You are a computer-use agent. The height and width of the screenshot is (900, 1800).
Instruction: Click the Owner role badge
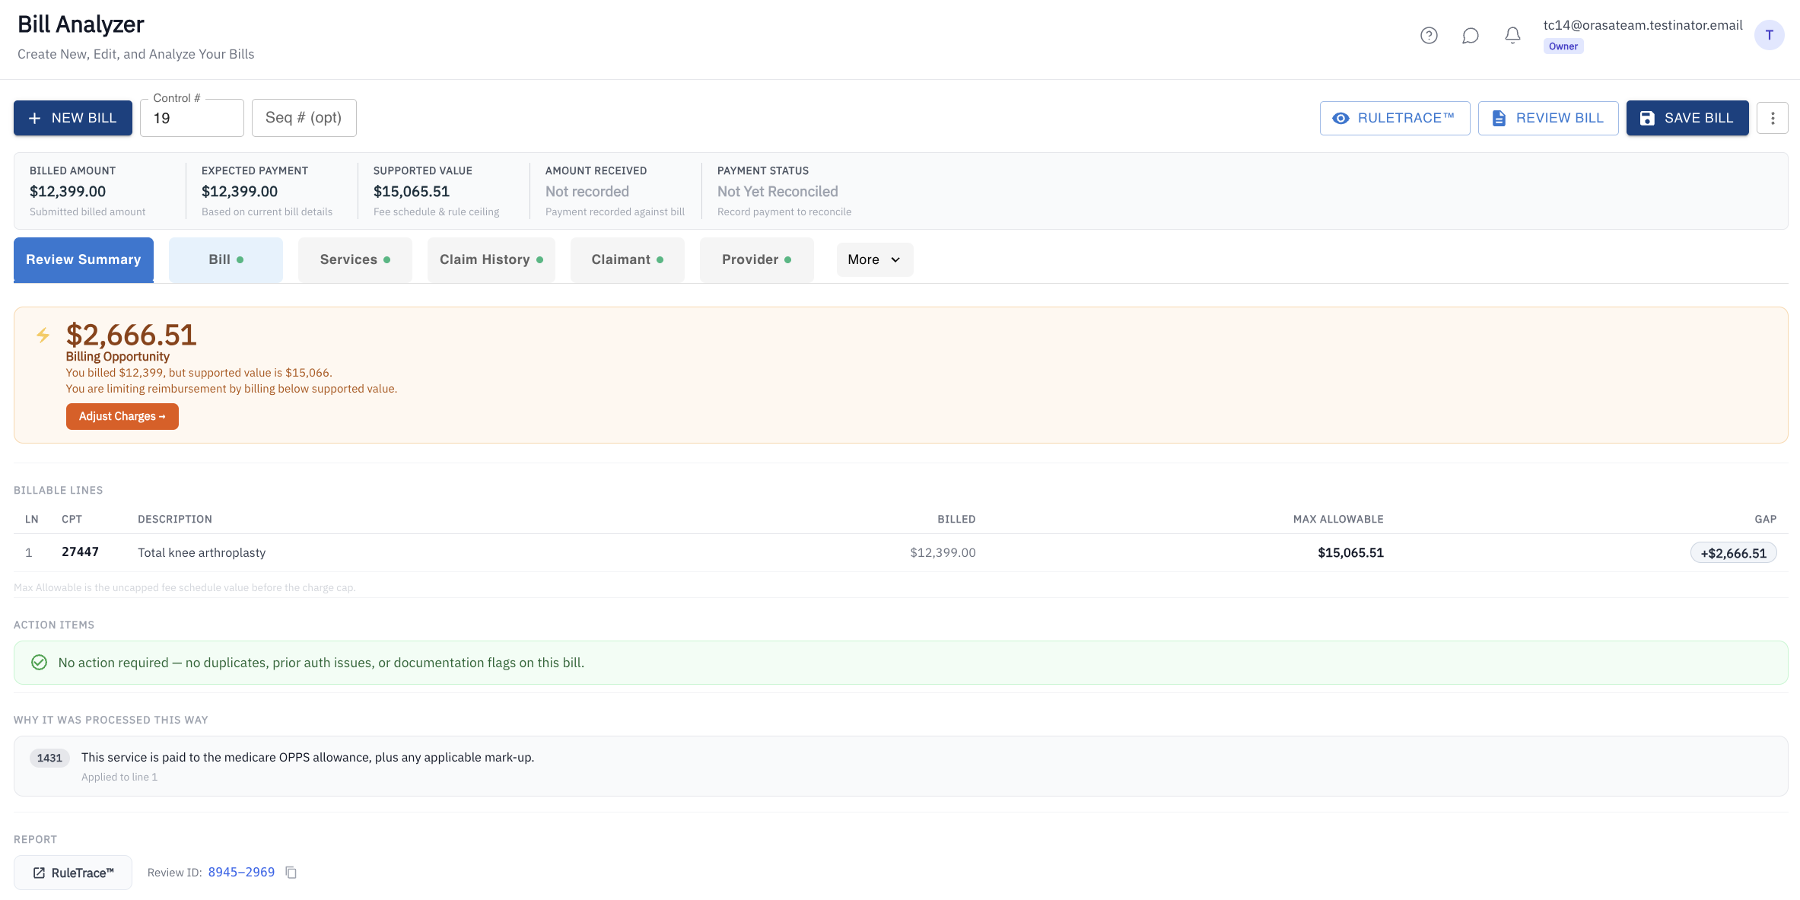(1563, 46)
